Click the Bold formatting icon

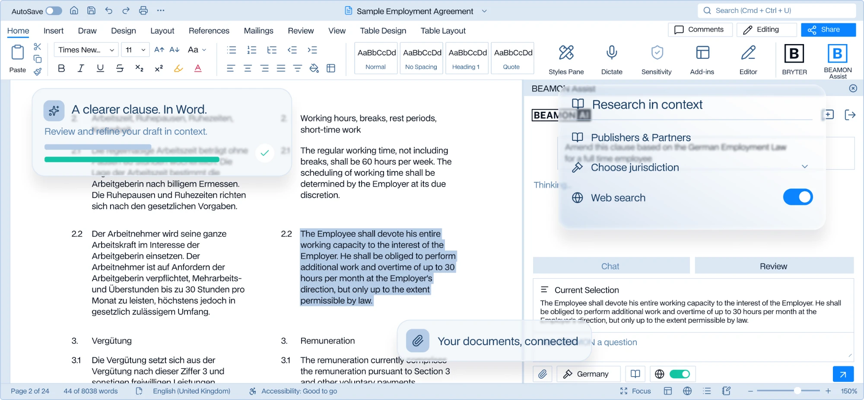point(61,68)
